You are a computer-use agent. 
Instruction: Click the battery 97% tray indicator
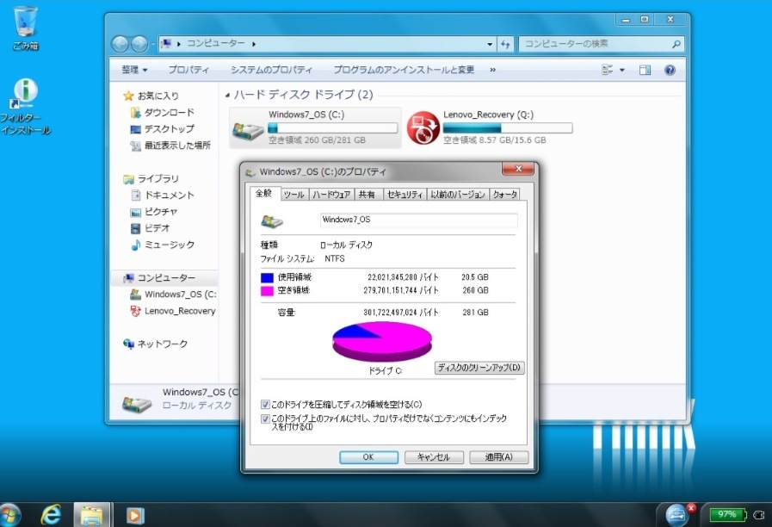coord(728,515)
